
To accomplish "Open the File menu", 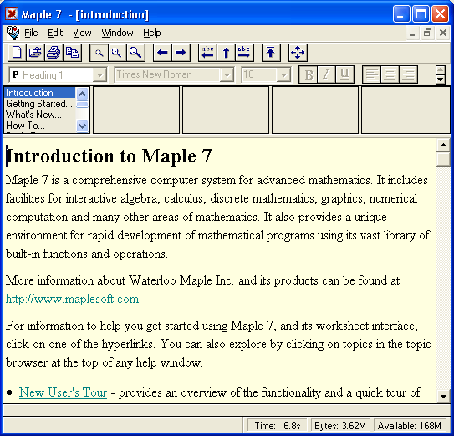I will pyautogui.click(x=31, y=33).
